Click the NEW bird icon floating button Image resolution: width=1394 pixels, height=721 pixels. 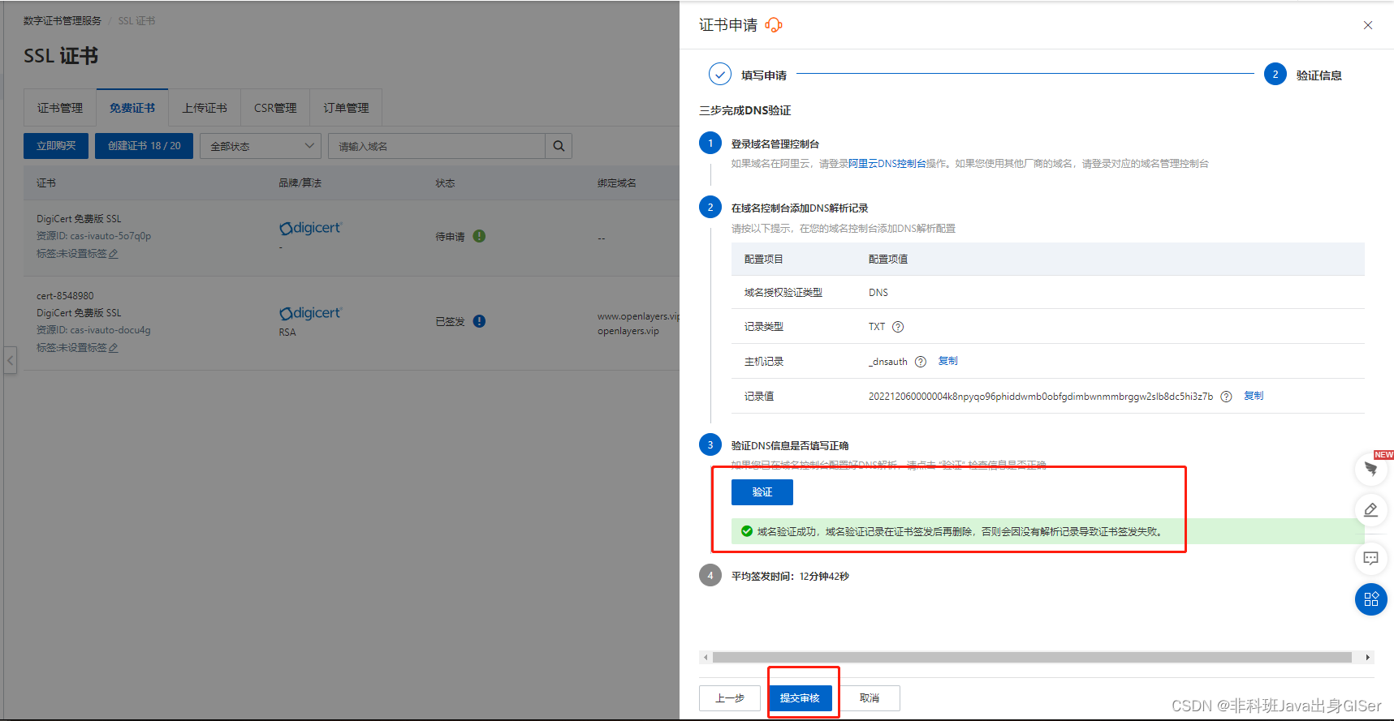click(1371, 469)
